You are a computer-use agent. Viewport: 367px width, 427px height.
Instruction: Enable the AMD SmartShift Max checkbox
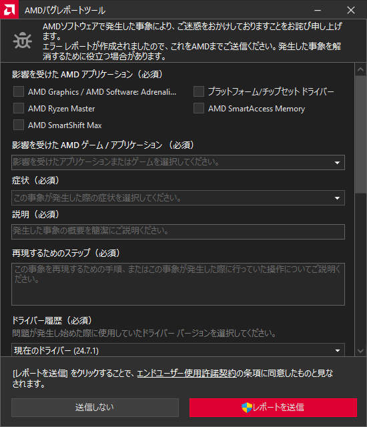click(x=19, y=125)
